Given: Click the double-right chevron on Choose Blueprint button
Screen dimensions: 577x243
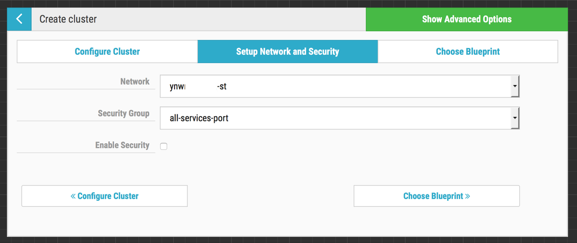Looking at the screenshot, I should (x=467, y=196).
